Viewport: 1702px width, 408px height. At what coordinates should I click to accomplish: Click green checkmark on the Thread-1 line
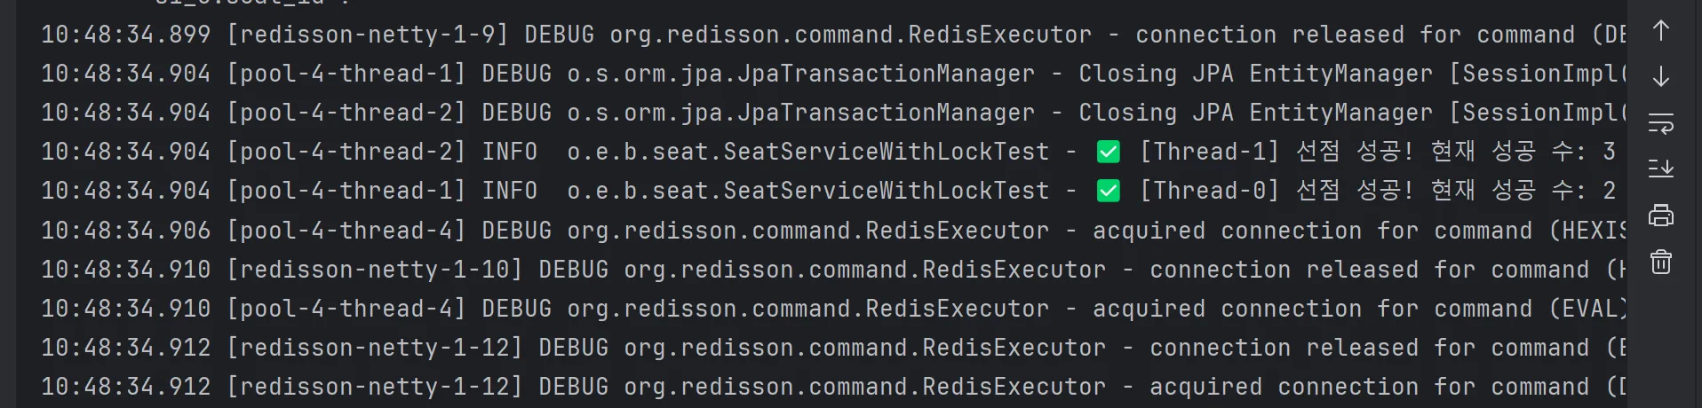1108,153
